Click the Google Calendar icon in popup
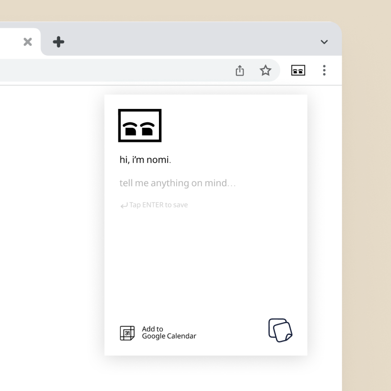 [x=127, y=333]
